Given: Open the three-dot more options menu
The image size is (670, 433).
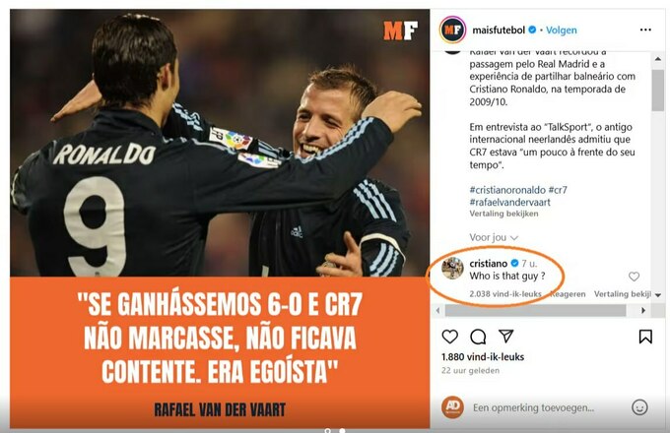Looking at the screenshot, I should 645,30.
